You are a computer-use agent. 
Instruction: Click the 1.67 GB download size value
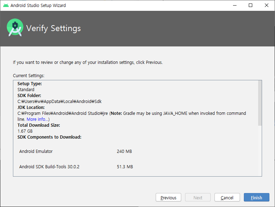pyautogui.click(x=25, y=131)
